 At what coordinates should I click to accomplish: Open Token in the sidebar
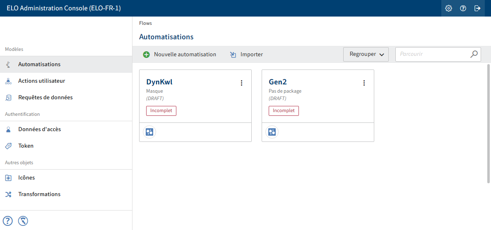tap(66, 146)
